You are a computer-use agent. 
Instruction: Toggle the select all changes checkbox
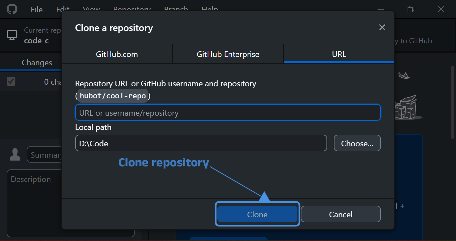point(11,81)
